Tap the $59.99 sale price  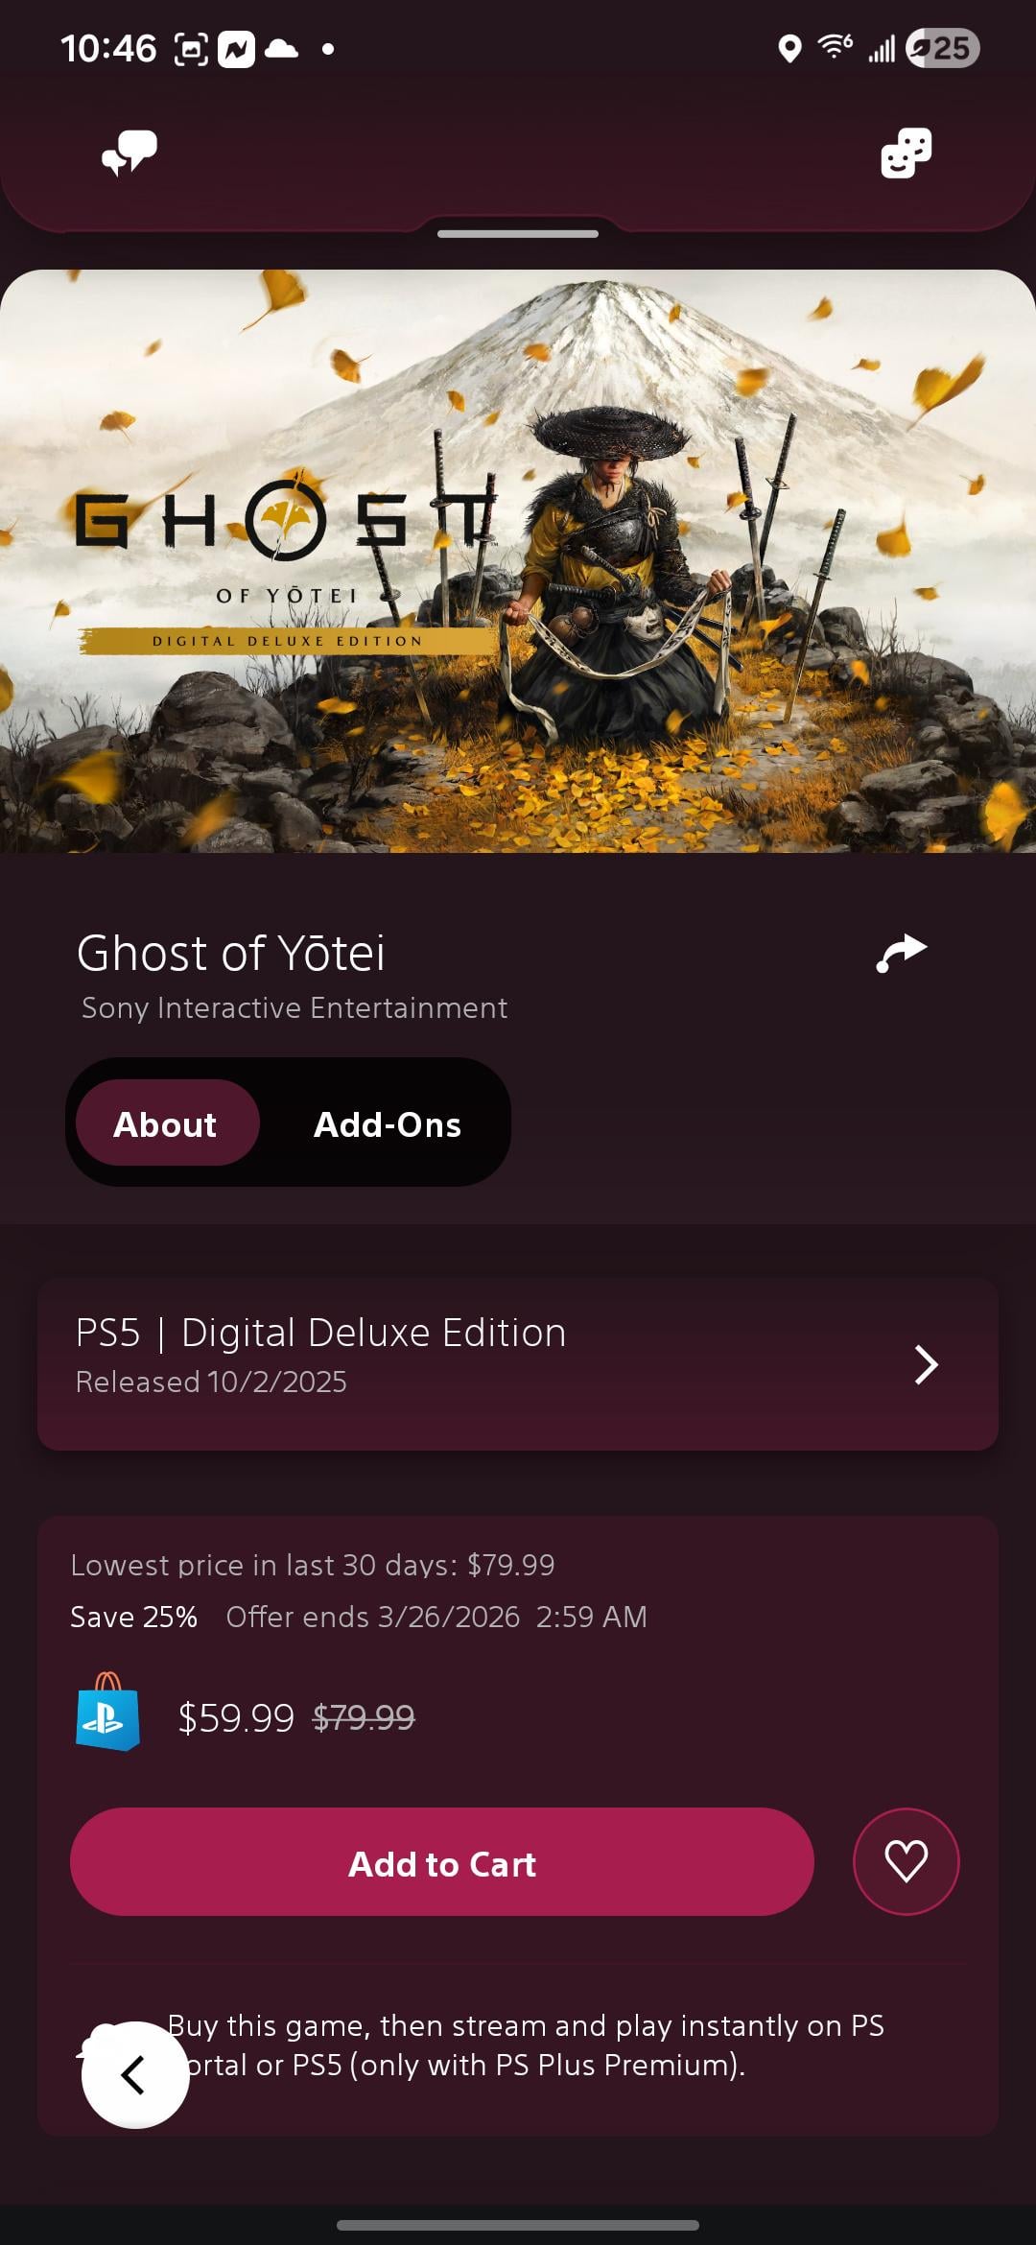coord(236,1717)
